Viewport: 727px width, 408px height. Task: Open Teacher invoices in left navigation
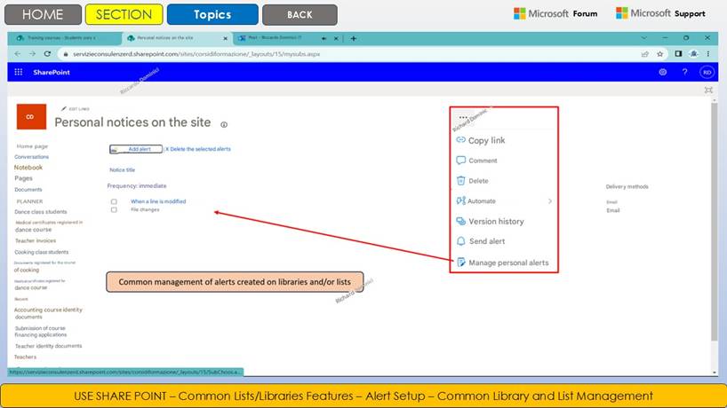36,240
